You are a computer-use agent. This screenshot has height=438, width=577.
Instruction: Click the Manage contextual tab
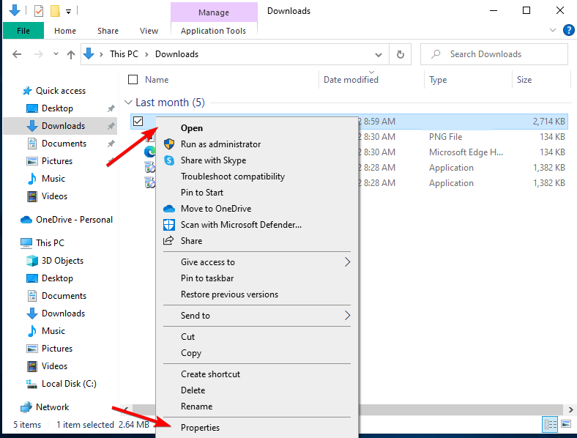[x=214, y=12]
